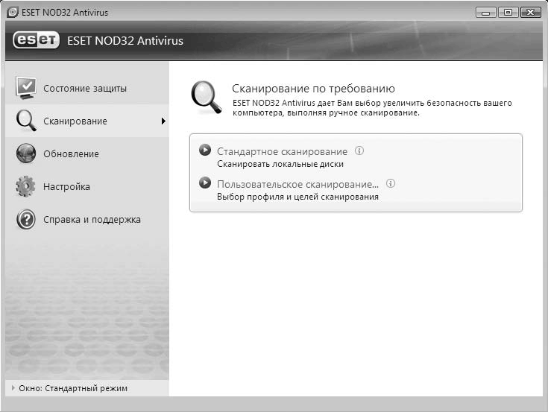Open Справка и поддержка menu entry

[92, 220]
